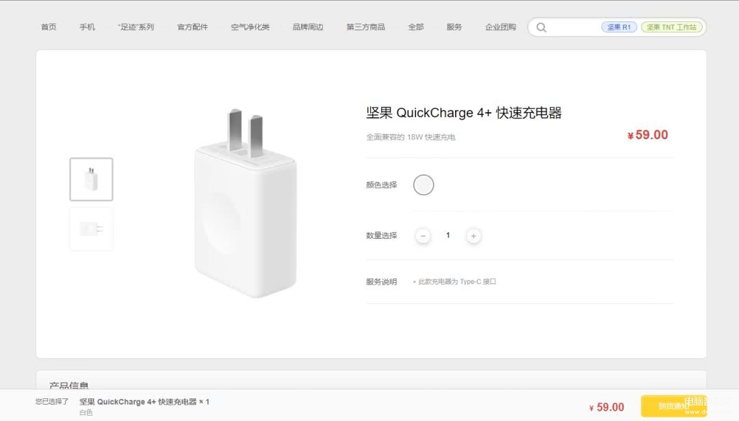Increase quantity with plus button
This screenshot has width=739, height=421.
point(474,235)
